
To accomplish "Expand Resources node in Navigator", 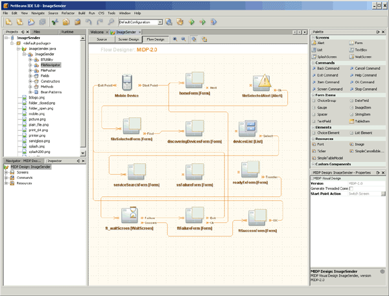I will pos(6,183).
